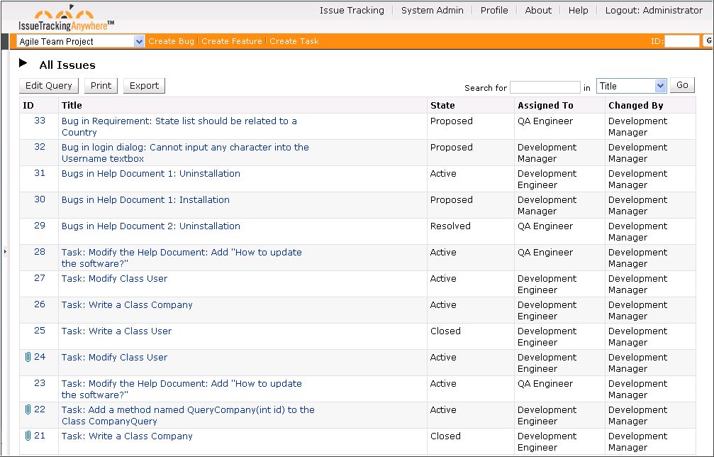This screenshot has width=714, height=457.
Task: Open issue ID 32 link
Action: pyautogui.click(x=40, y=147)
